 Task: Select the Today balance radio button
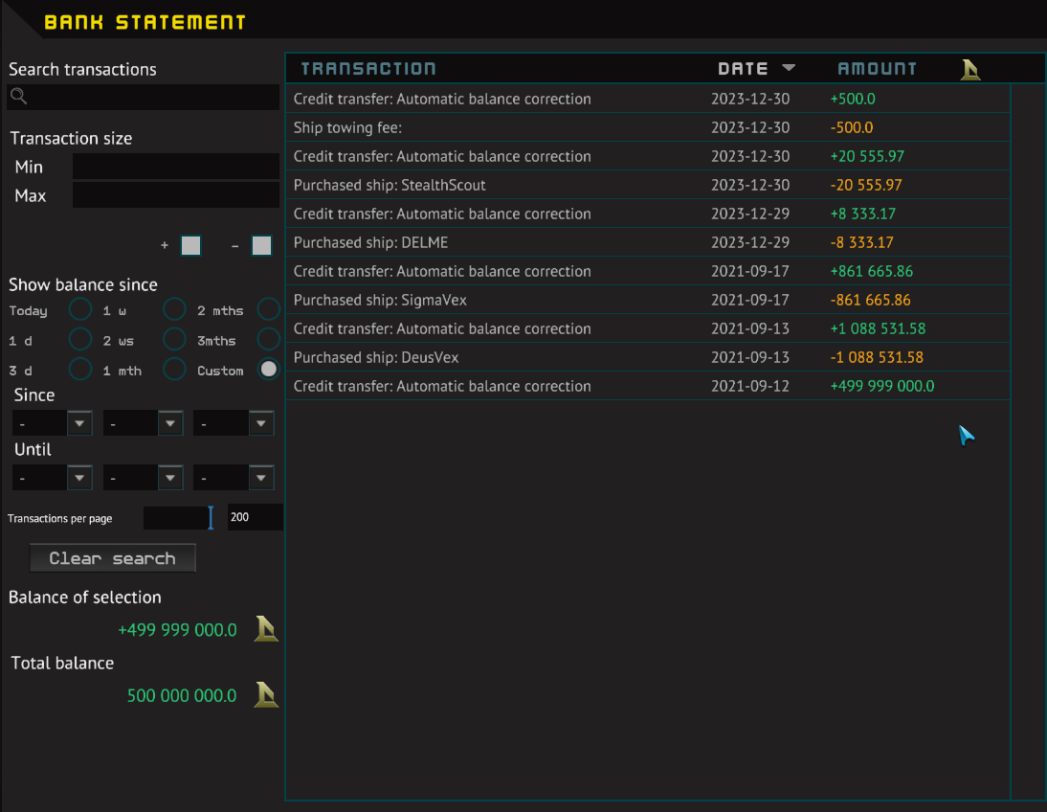pyautogui.click(x=80, y=310)
